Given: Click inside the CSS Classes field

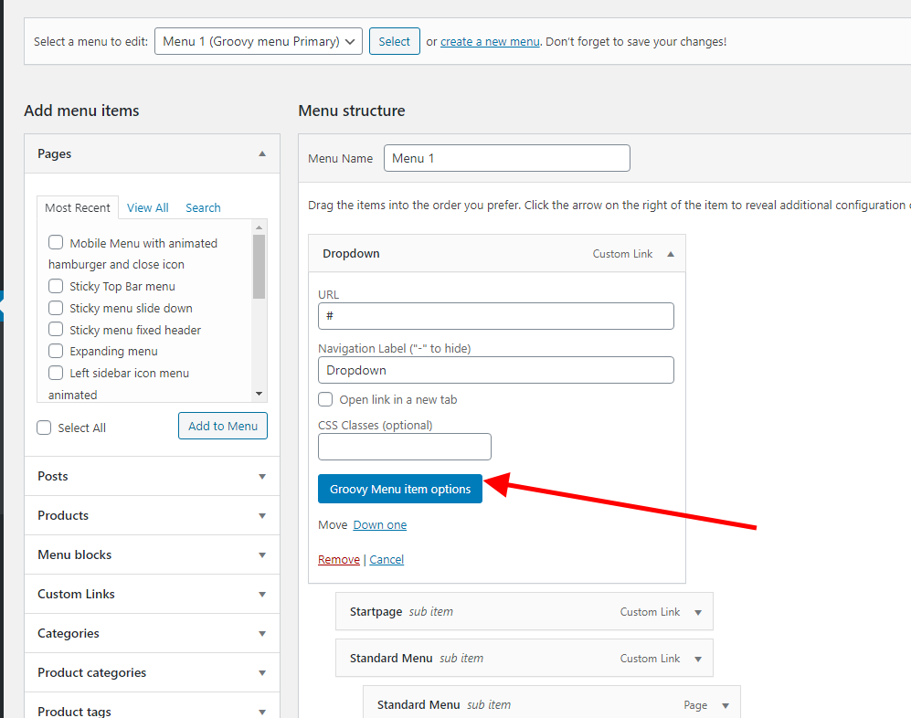Looking at the screenshot, I should tap(404, 447).
